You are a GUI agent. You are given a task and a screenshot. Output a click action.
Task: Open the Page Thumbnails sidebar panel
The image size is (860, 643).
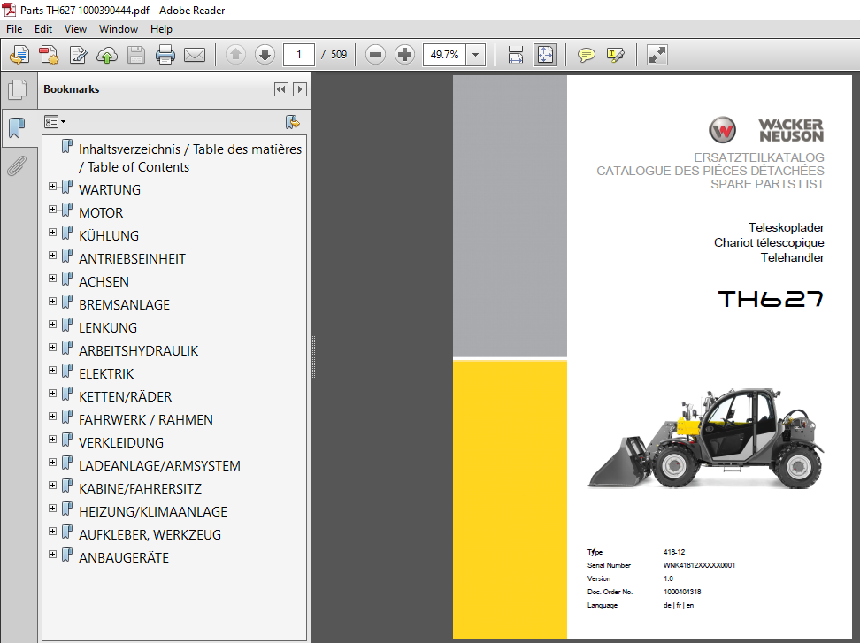[18, 89]
